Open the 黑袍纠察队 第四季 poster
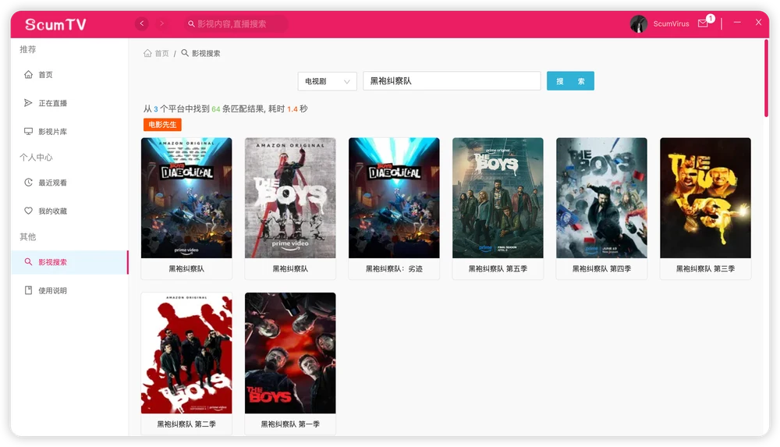The width and height of the screenshot is (780, 447). click(601, 198)
